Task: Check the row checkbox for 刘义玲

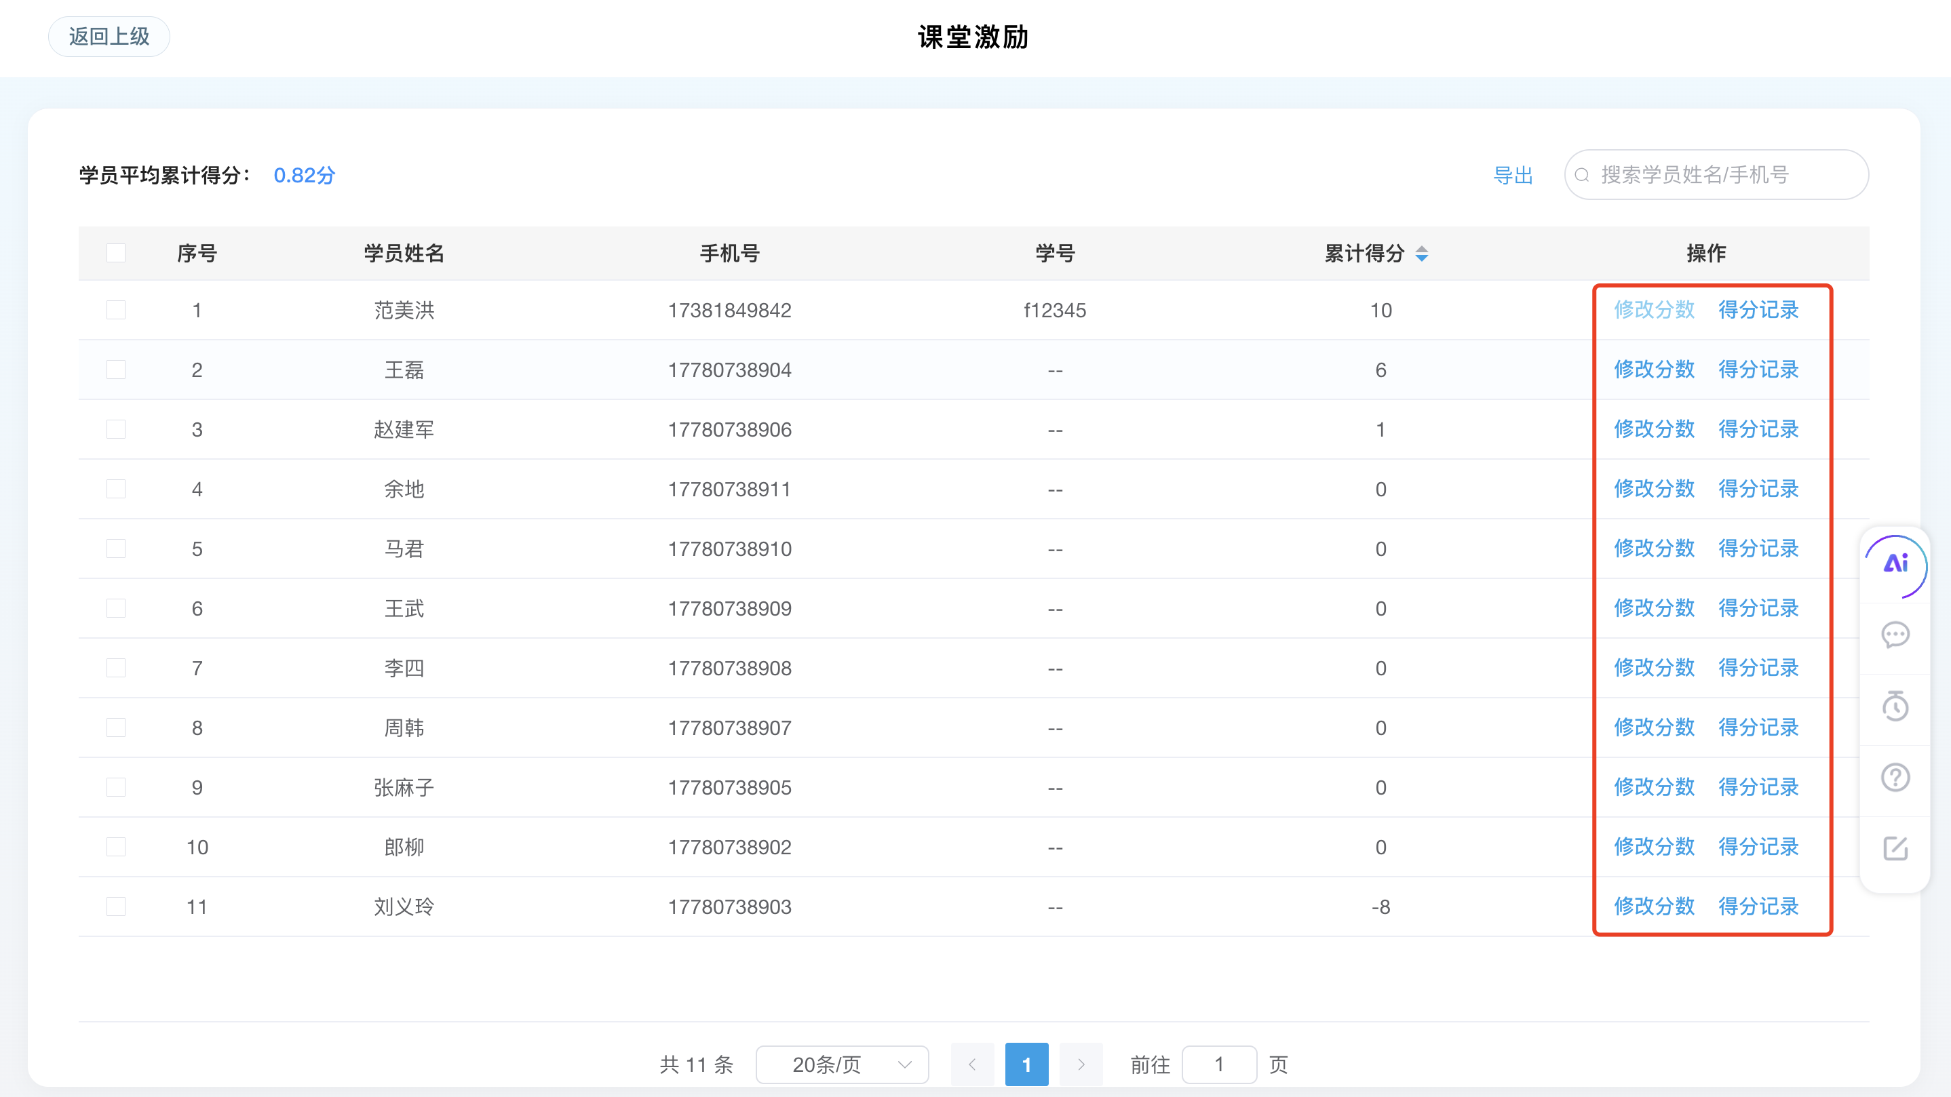Action: (x=115, y=906)
